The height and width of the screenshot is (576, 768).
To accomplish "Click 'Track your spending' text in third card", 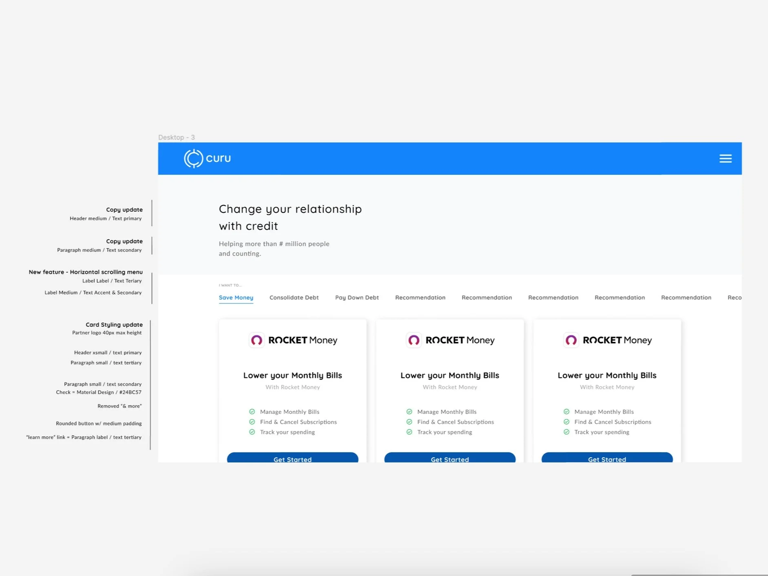I will 602,432.
